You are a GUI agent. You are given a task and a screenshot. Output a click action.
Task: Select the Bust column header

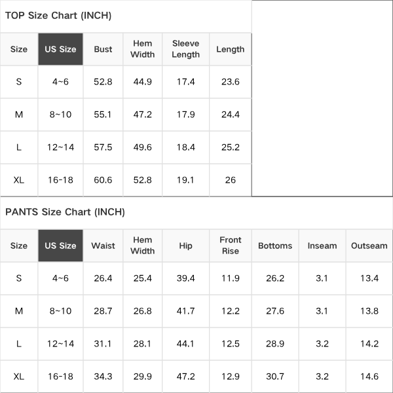103,49
